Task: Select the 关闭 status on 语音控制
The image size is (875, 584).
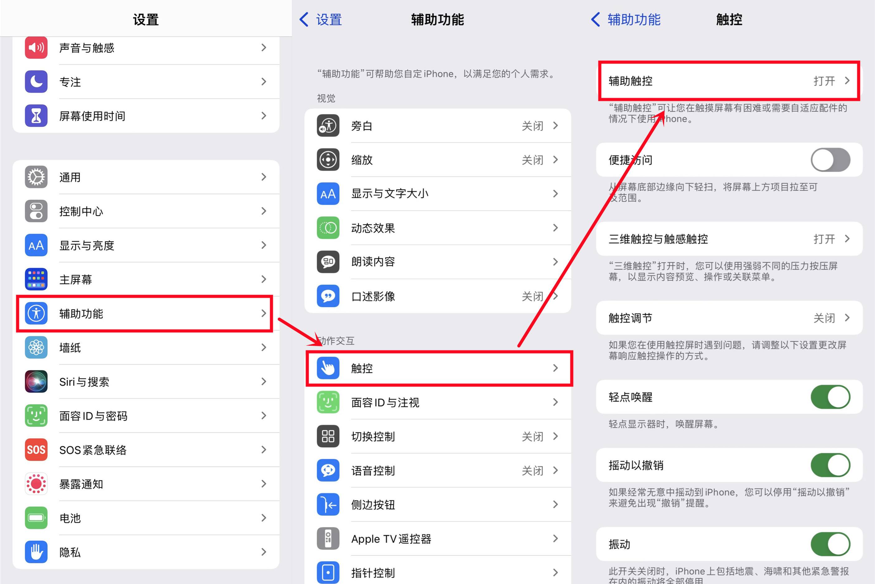Action: [532, 471]
